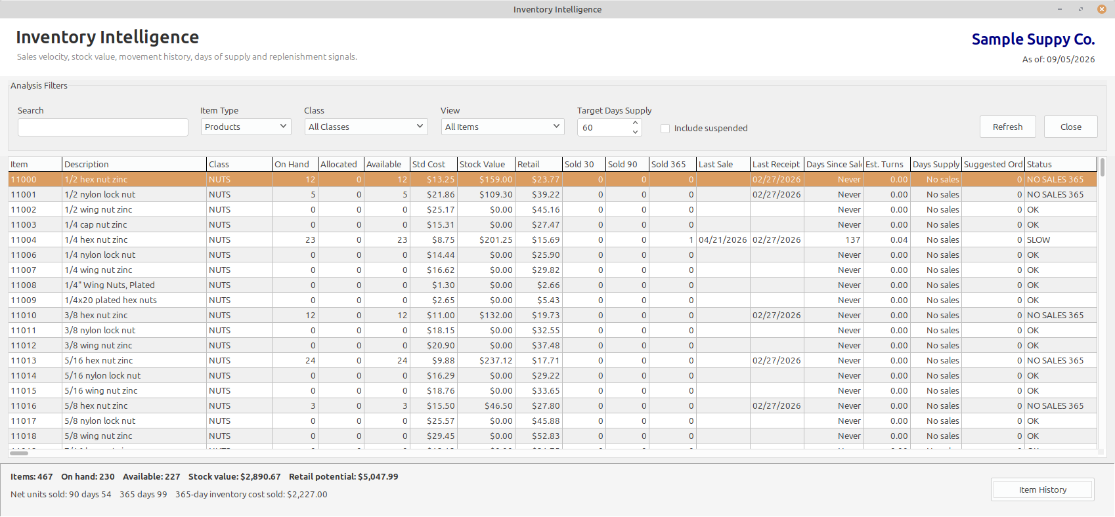Close the window with the orange X
This screenshot has height=517, width=1115.
point(1102,9)
